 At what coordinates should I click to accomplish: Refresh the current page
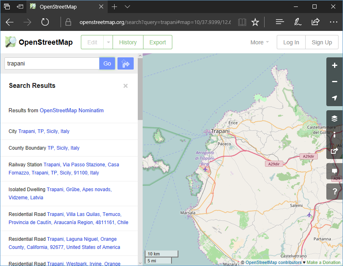(x=45, y=22)
